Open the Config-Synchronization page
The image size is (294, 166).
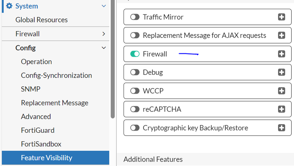(56, 75)
